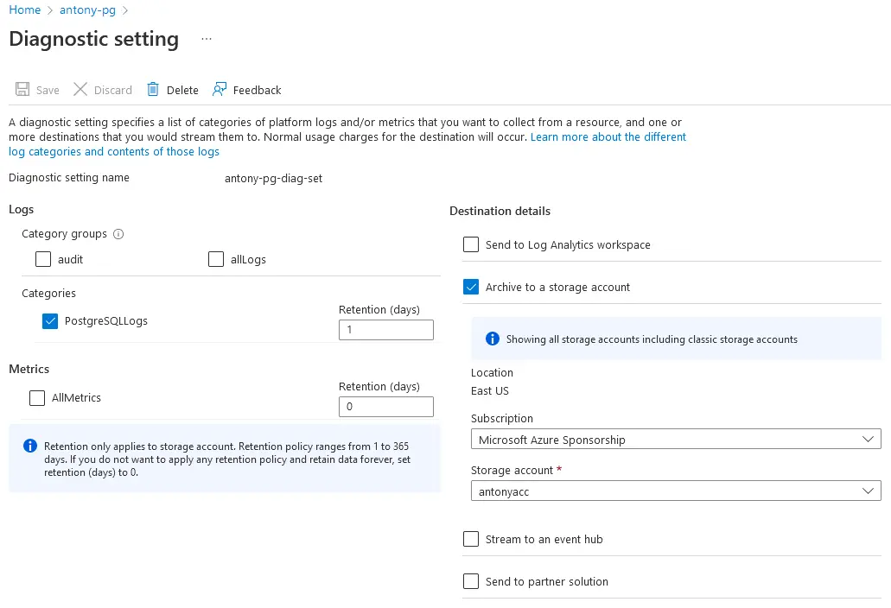
Task: Click the Category groups label
Action: [x=64, y=234]
